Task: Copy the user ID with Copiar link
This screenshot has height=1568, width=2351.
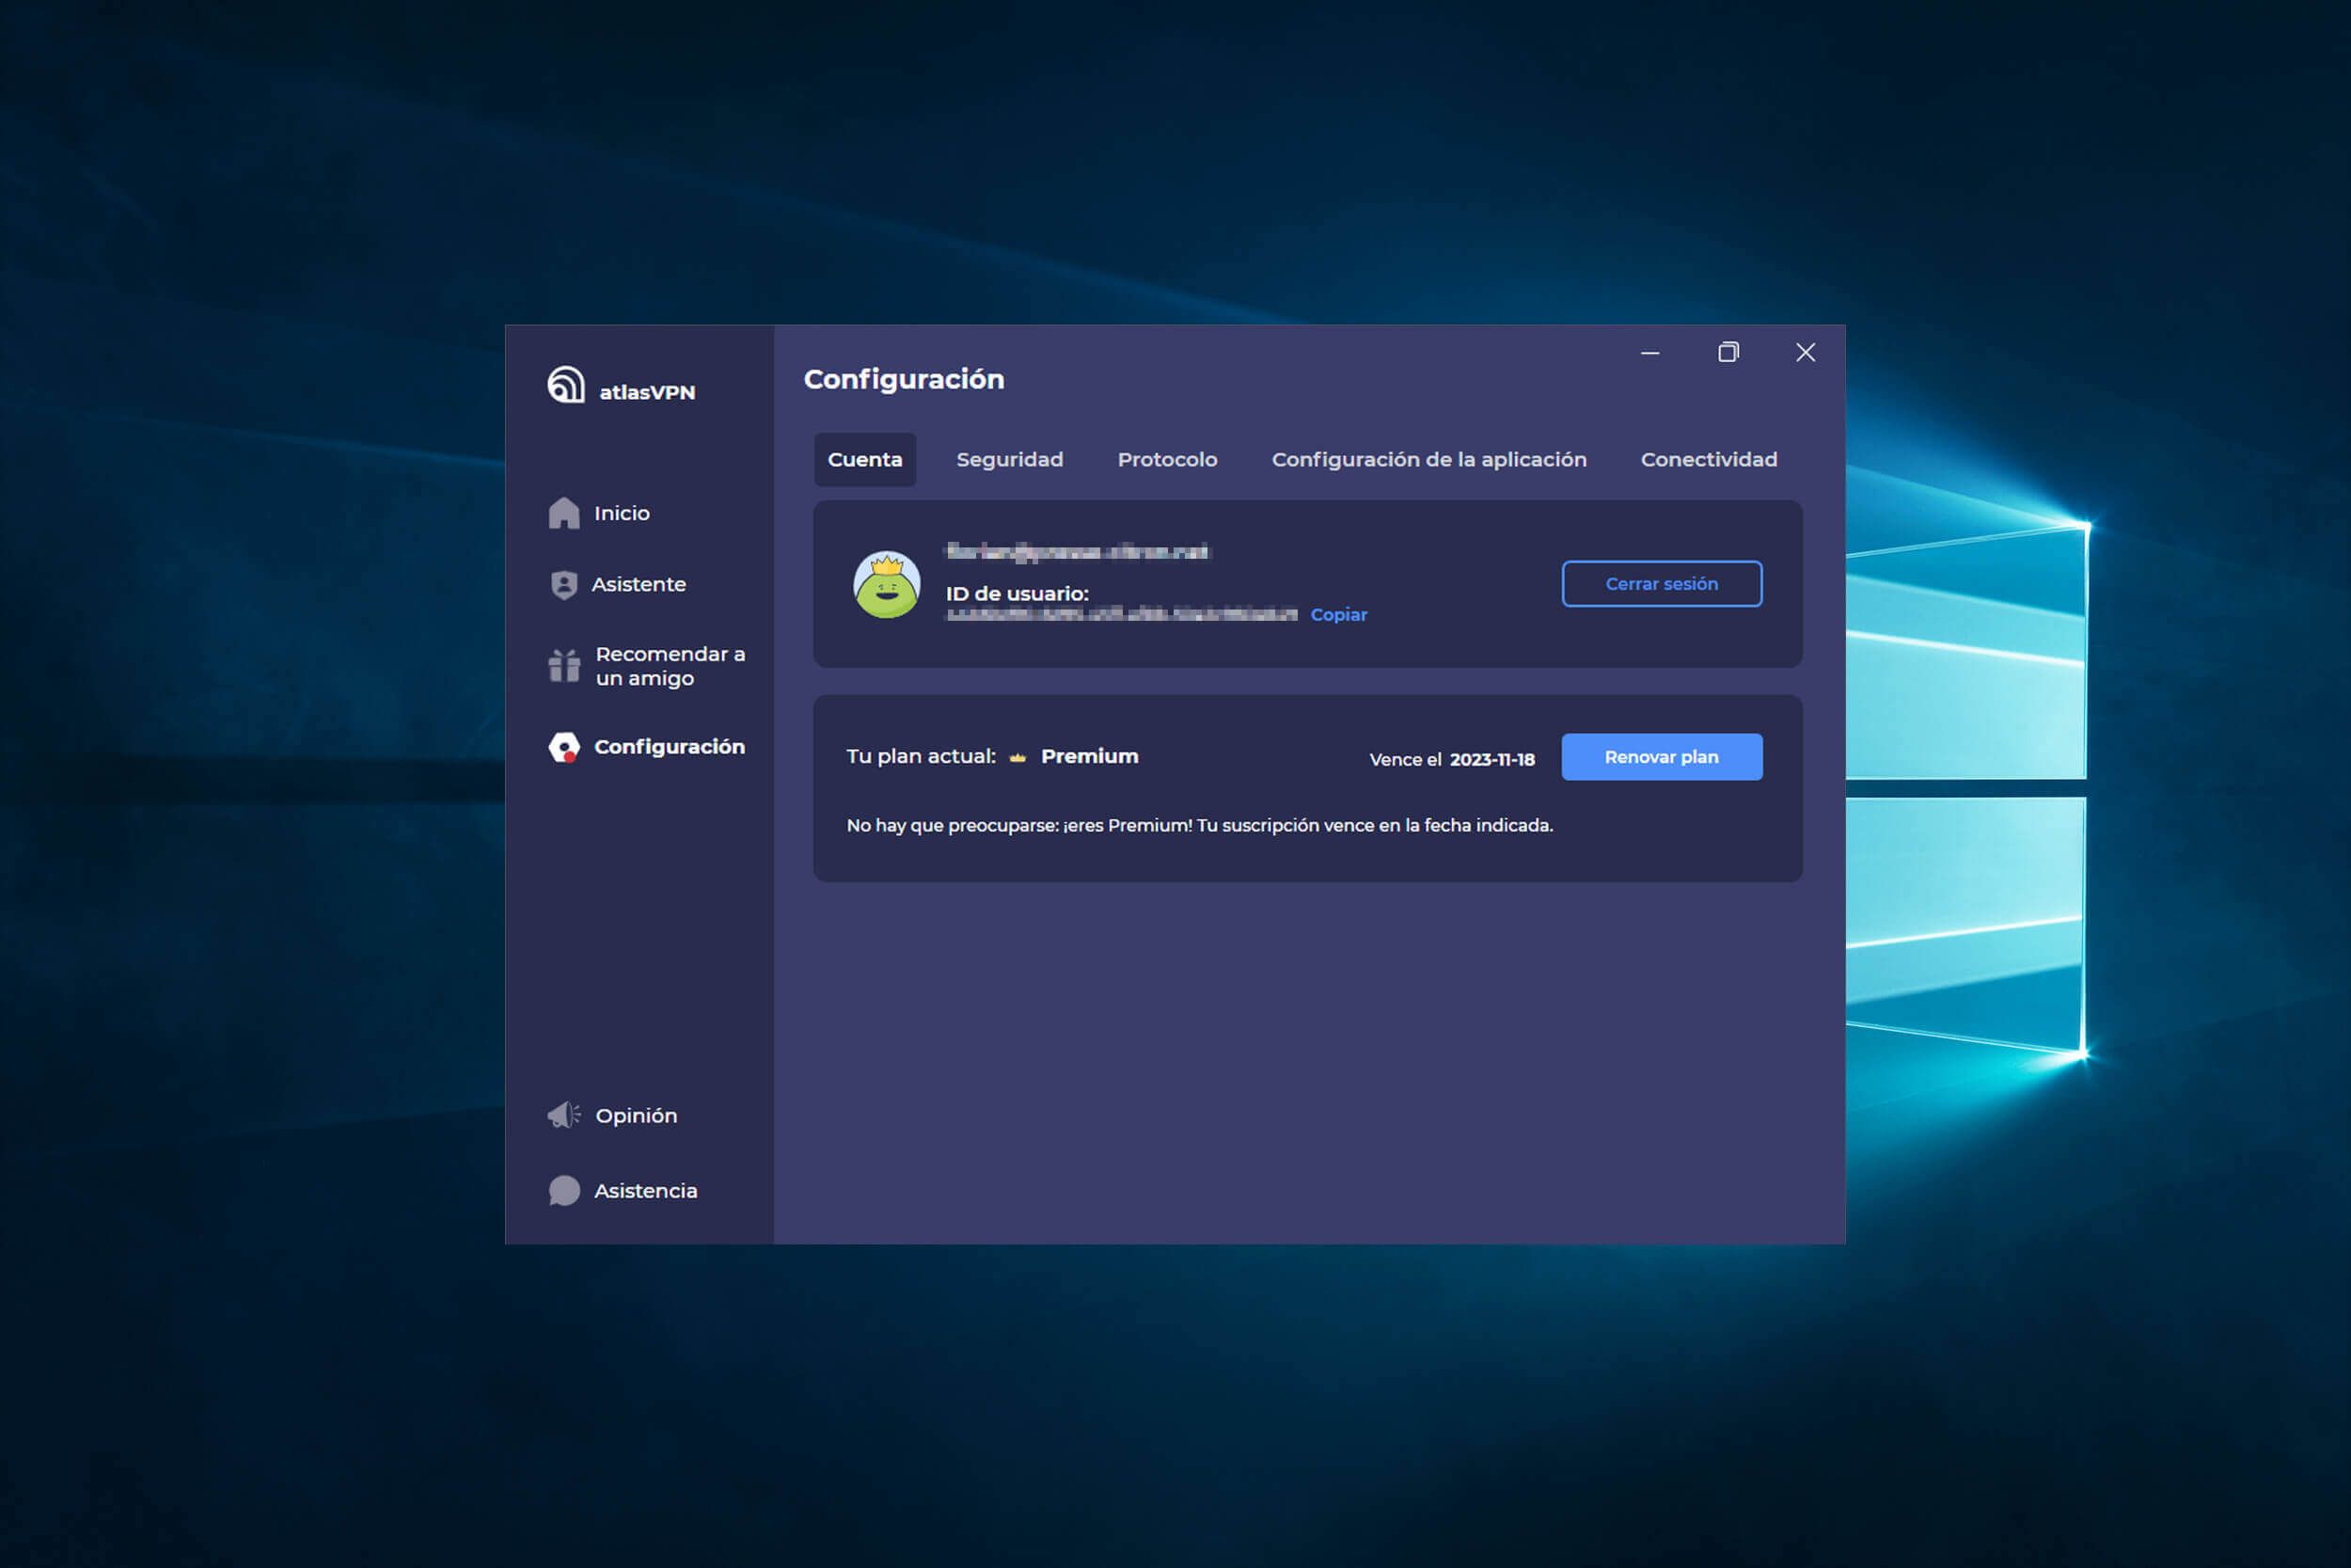Action: coord(1338,615)
